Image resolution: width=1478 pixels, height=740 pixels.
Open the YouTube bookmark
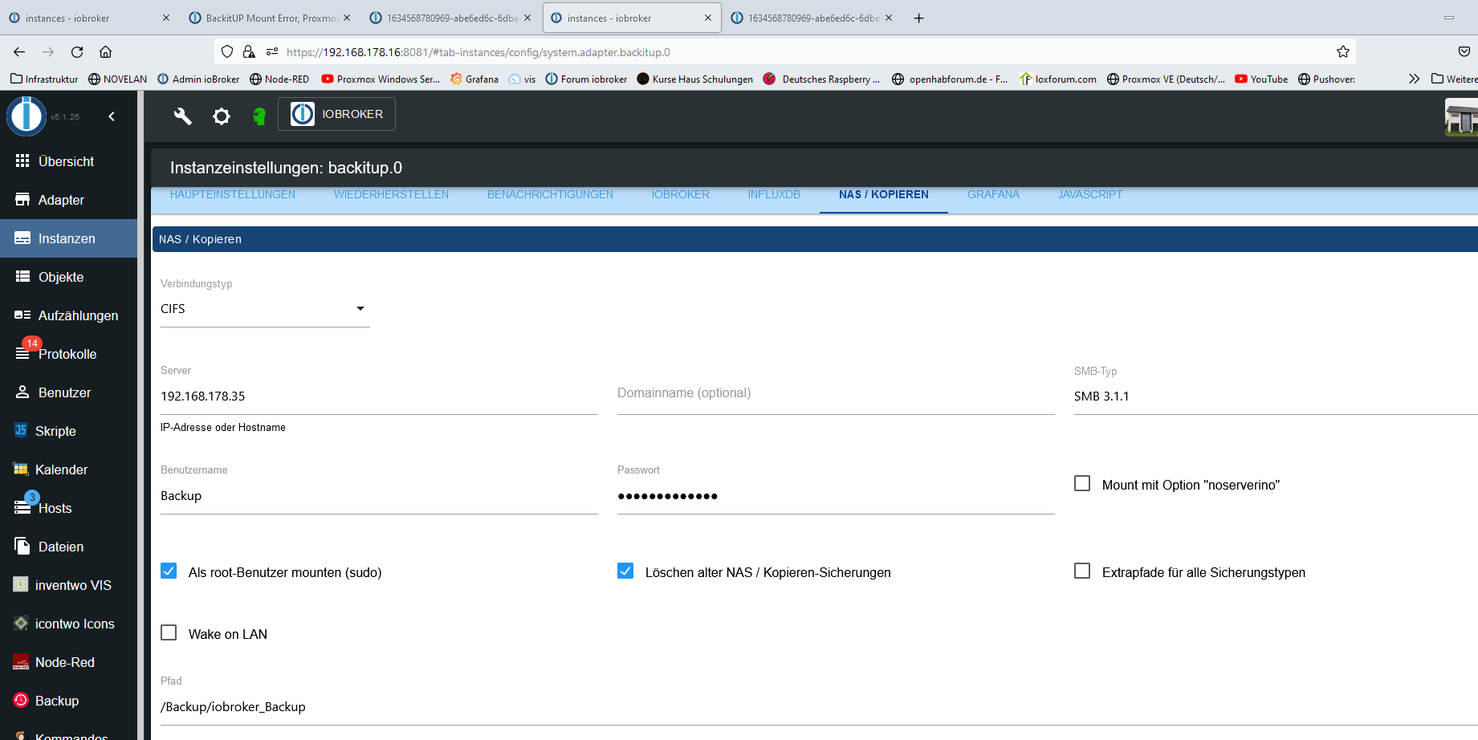(1261, 79)
